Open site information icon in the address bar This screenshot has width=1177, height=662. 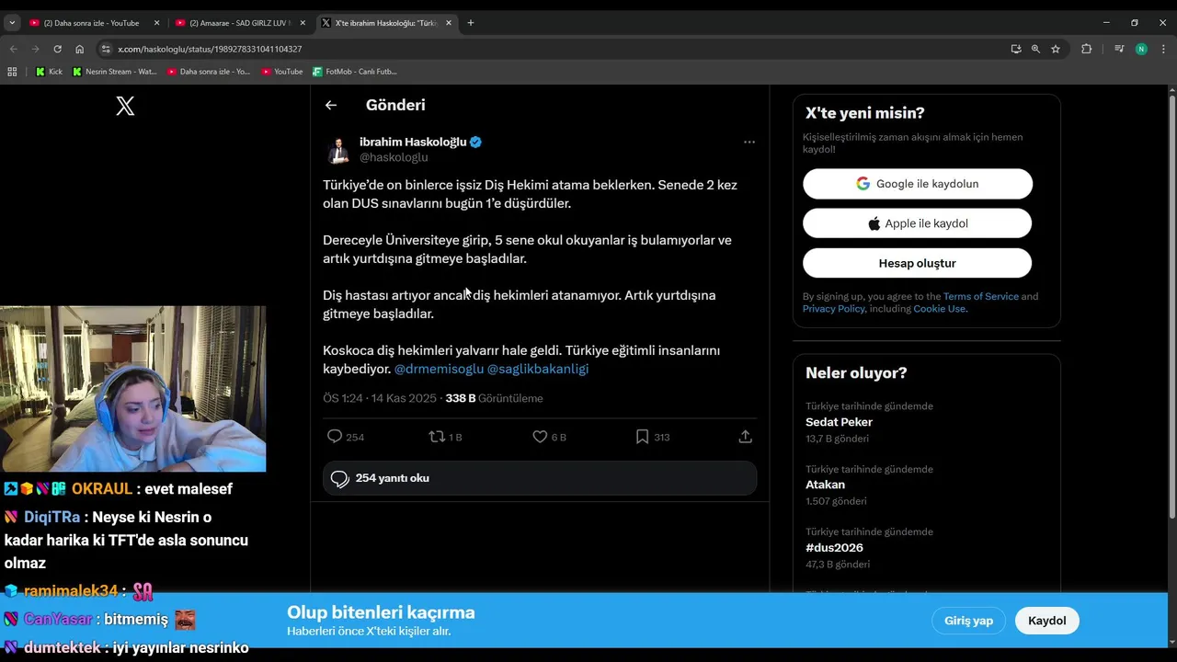tap(106, 49)
